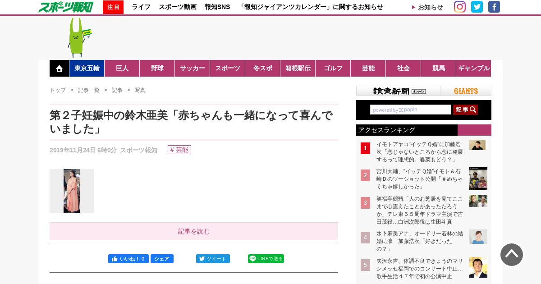Like the article on Facebook
Screen dimensions: 541x284
coord(128,259)
